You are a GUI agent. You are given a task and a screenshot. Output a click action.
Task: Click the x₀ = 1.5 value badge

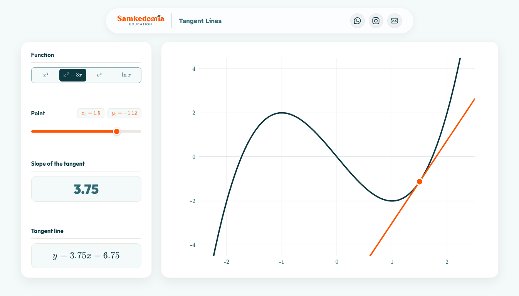91,113
